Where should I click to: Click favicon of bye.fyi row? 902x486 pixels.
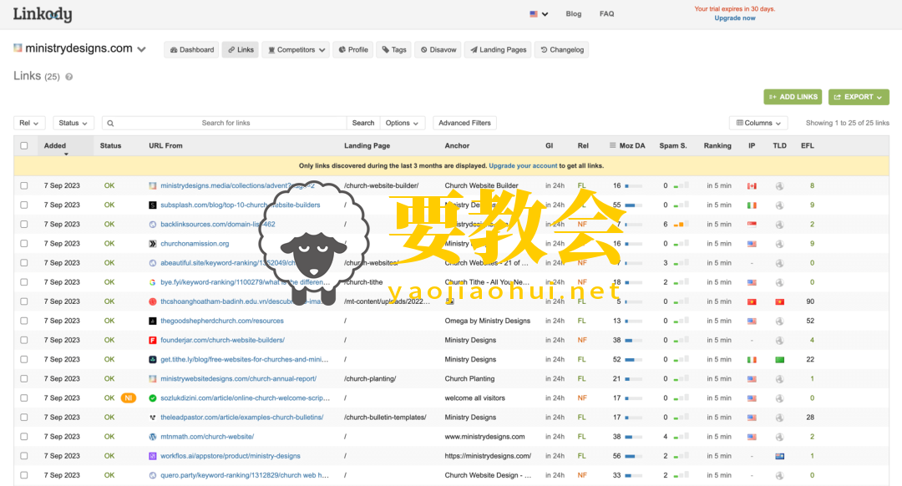pos(153,282)
